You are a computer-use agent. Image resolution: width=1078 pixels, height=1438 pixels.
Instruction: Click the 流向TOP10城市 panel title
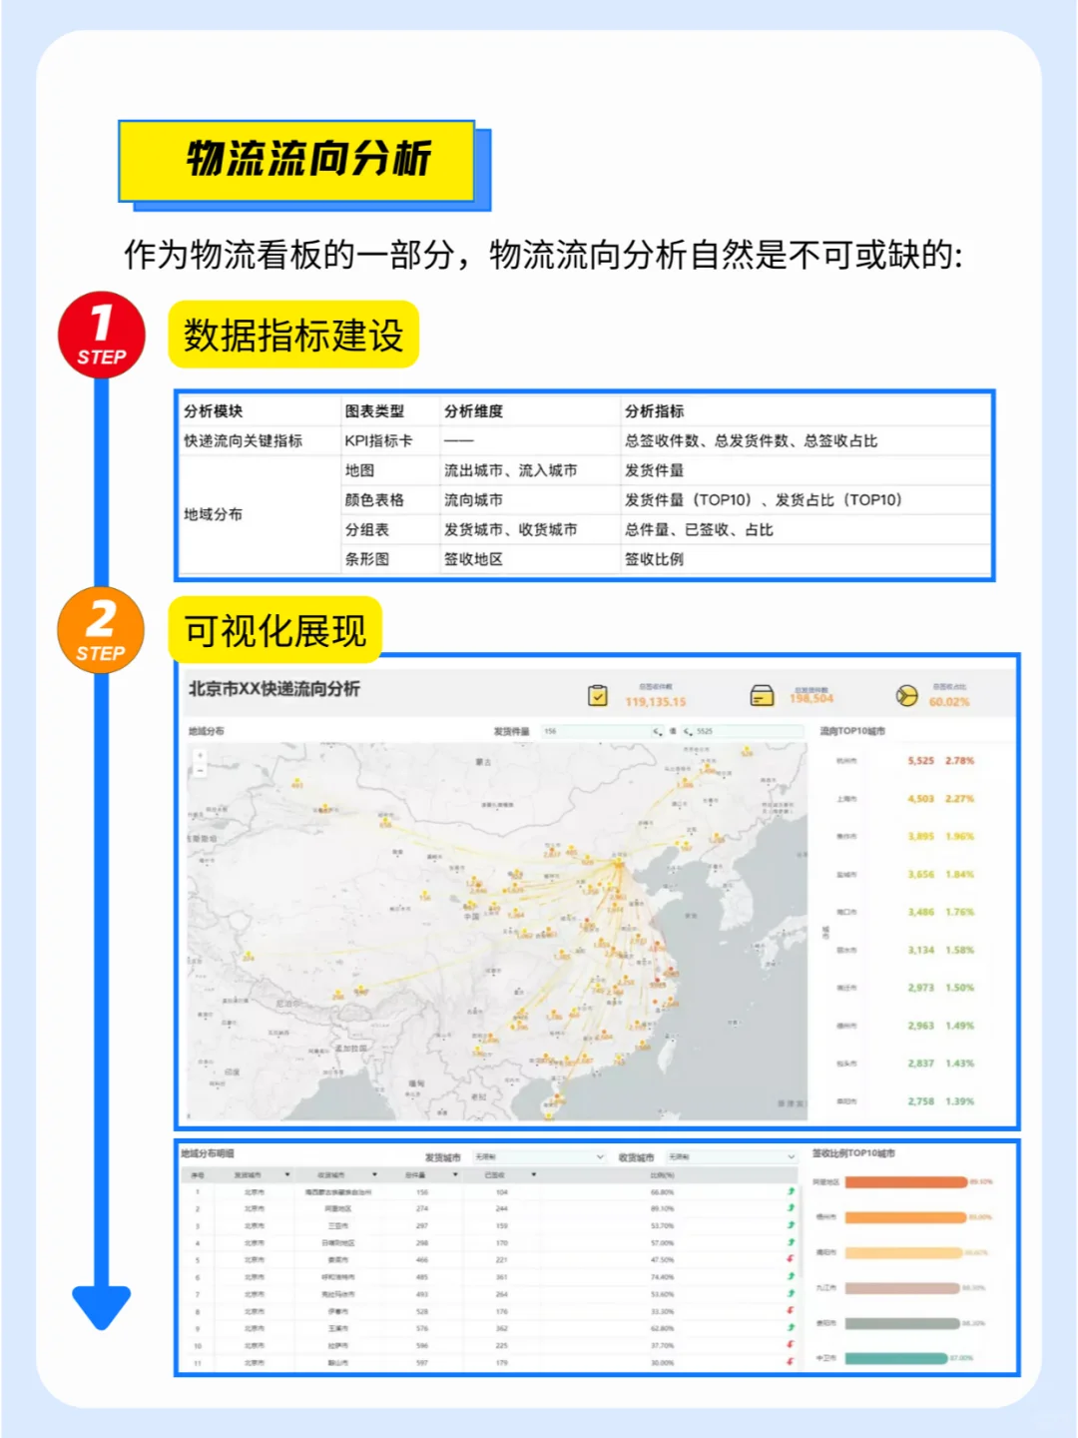(x=852, y=731)
